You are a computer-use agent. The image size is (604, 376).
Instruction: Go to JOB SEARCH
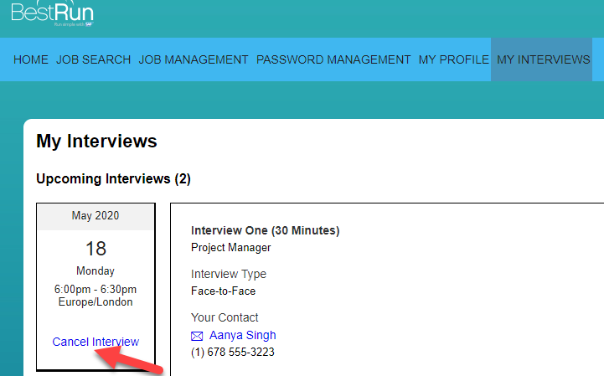point(94,59)
